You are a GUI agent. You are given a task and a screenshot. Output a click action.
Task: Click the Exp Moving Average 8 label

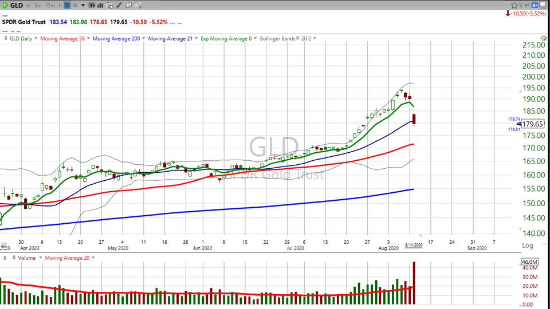[228, 38]
